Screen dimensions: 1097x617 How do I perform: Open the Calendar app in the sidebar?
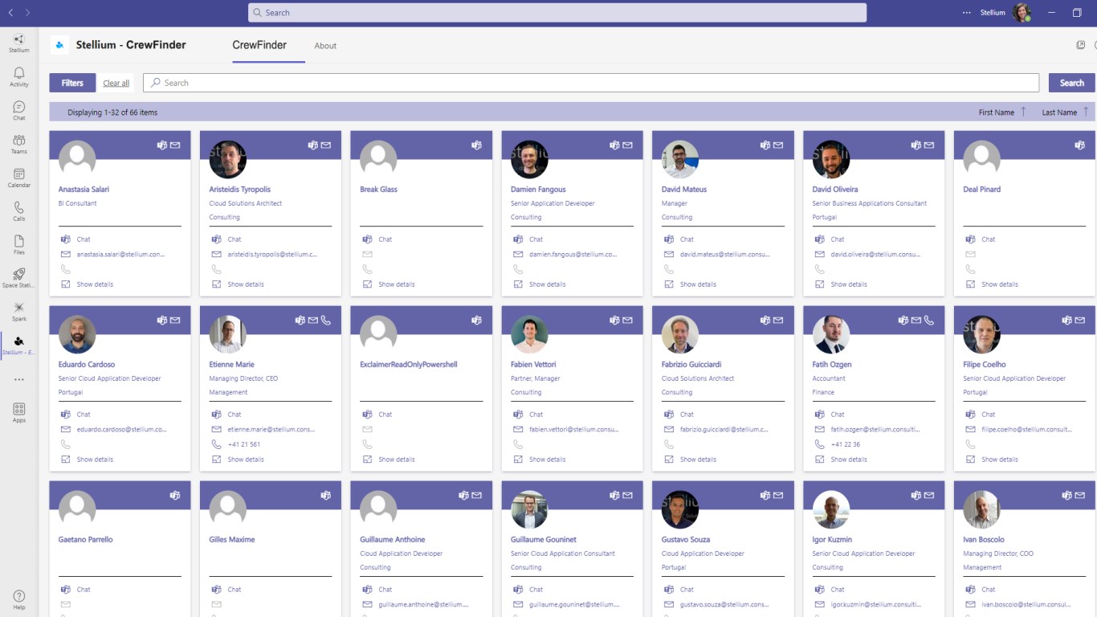click(19, 178)
